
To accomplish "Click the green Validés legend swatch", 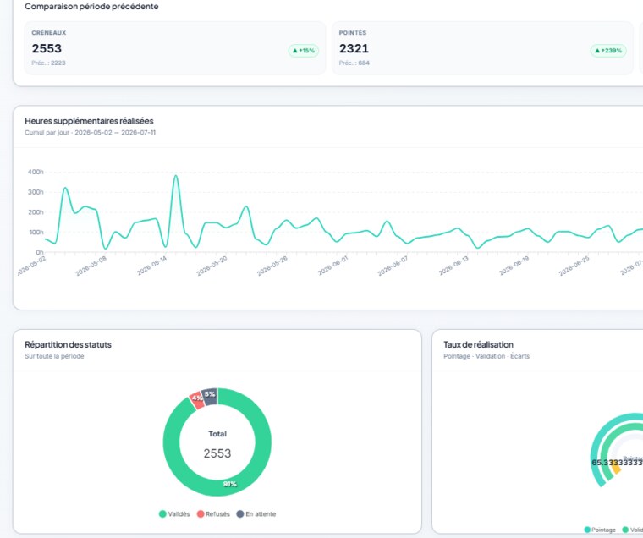I will point(162,513).
